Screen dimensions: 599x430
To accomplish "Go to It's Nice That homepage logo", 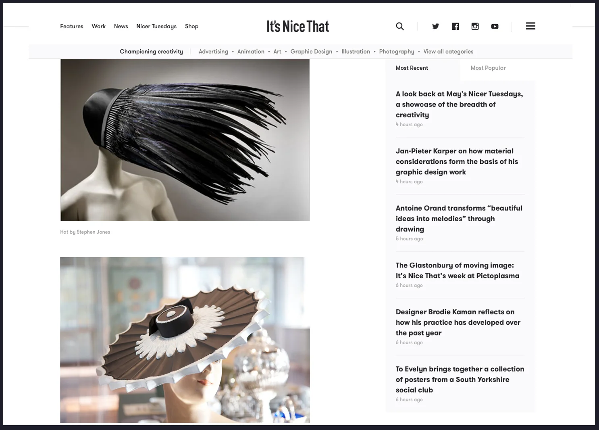I will coord(298,27).
